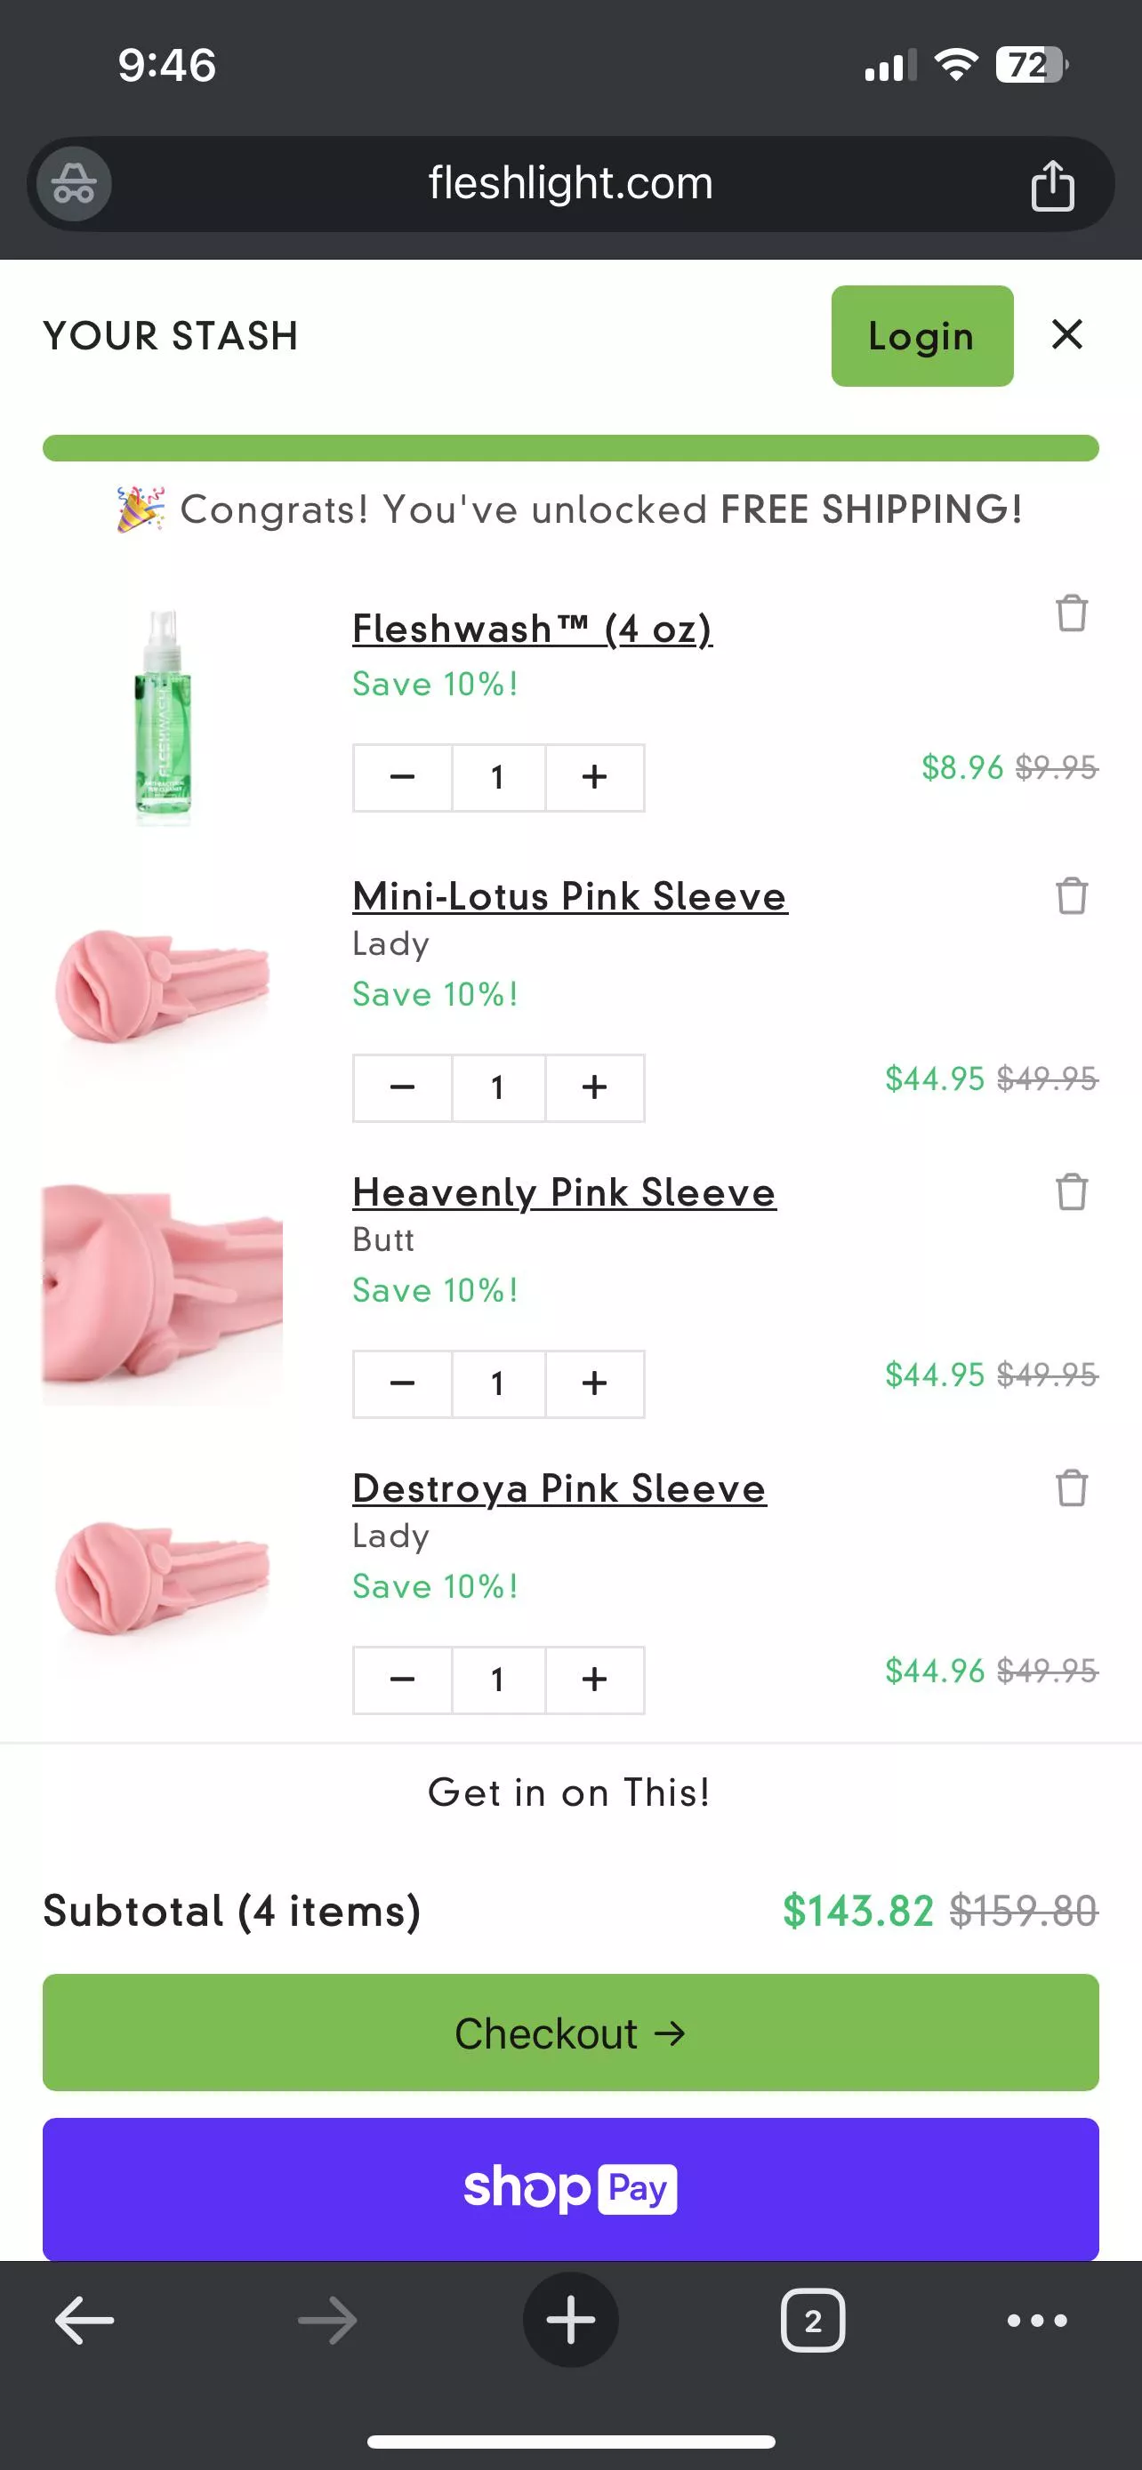This screenshot has width=1142, height=2470.
Task: Decrease Mini-Lotus Pink Sleeve quantity
Action: 403,1088
